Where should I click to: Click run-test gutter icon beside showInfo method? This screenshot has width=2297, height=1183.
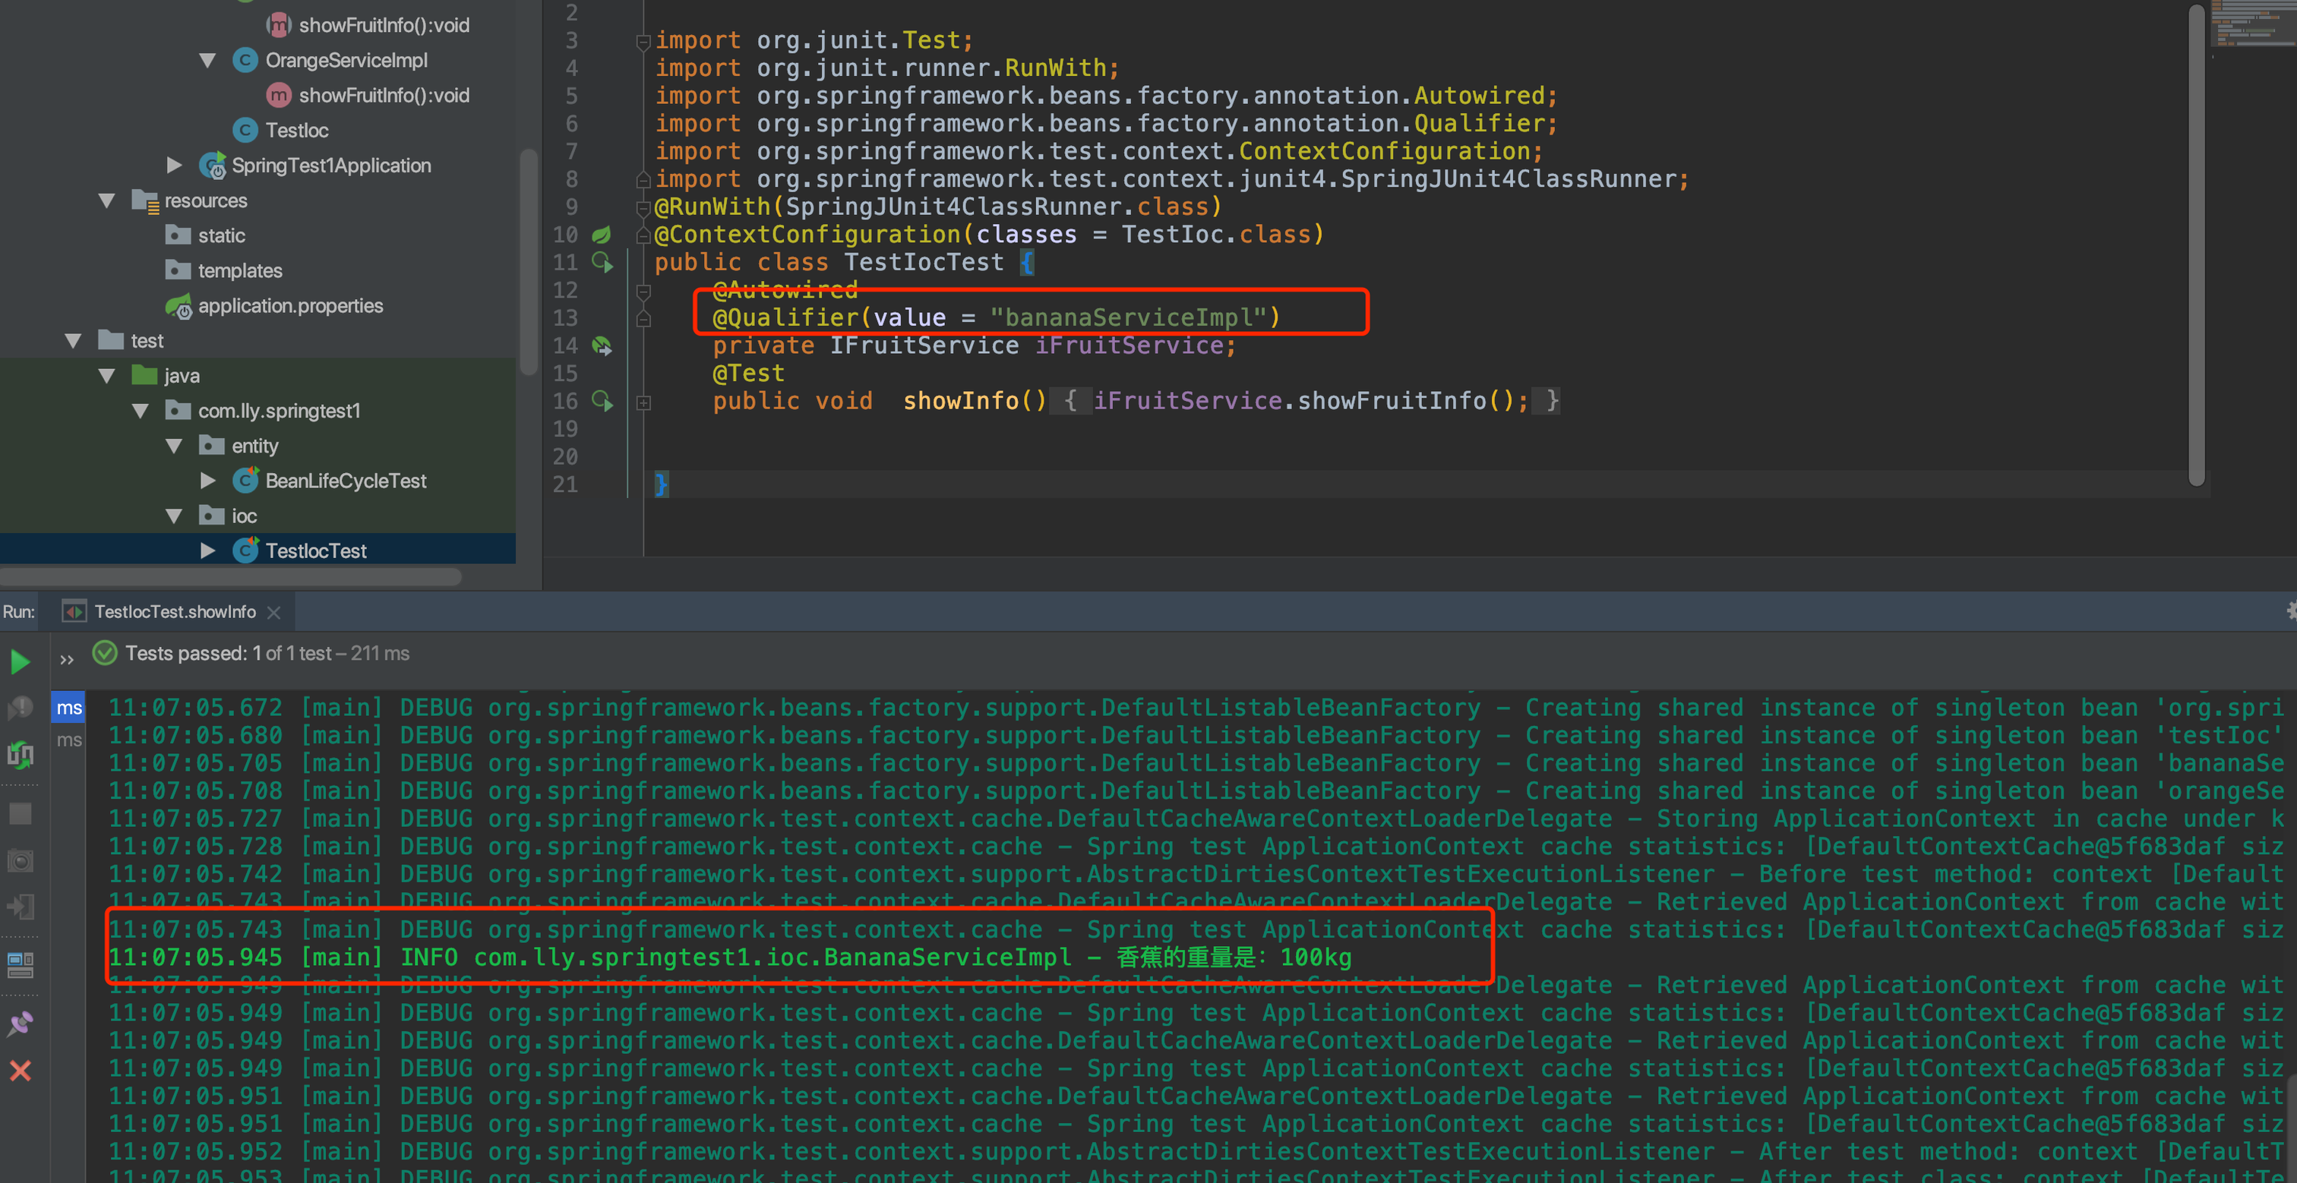click(x=603, y=401)
